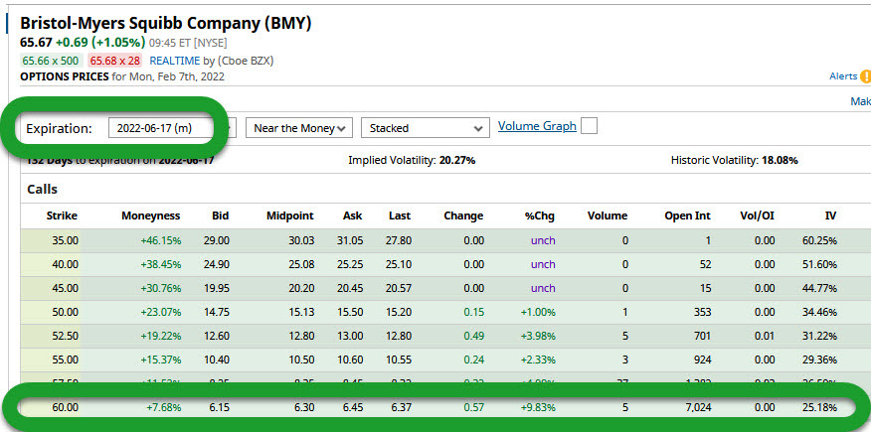Sort by the Last column header
The width and height of the screenshot is (871, 432).
[x=400, y=216]
